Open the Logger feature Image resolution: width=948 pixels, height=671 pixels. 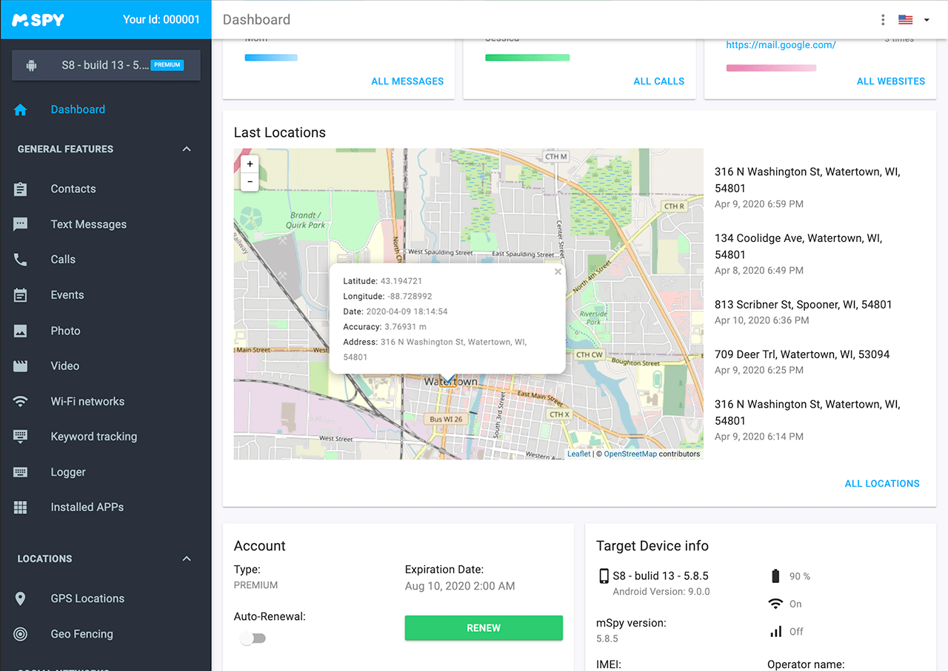[67, 472]
